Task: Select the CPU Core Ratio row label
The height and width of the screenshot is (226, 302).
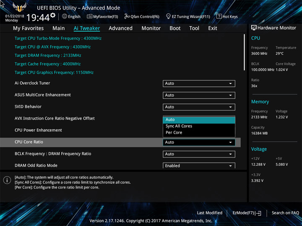Action: (x=29, y=142)
